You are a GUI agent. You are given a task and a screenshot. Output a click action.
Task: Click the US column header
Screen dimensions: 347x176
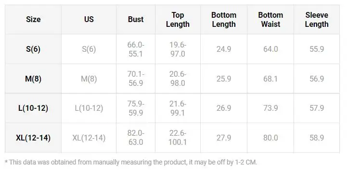(x=89, y=19)
